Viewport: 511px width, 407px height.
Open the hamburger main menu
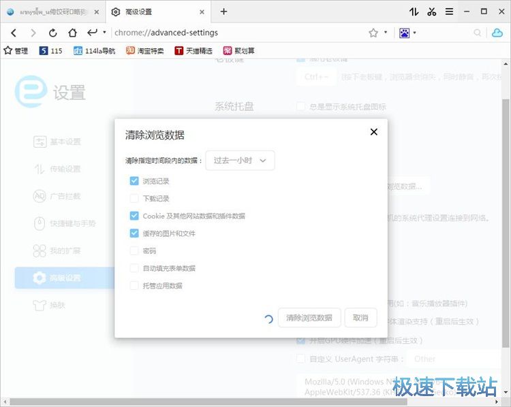(x=450, y=12)
